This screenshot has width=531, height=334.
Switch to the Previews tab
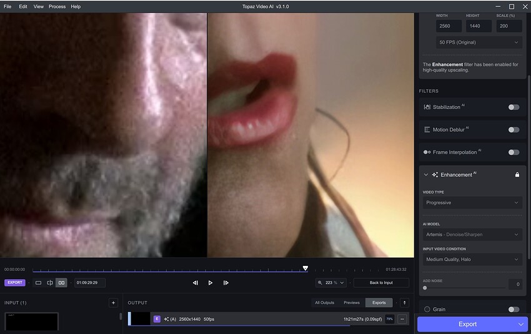352,303
